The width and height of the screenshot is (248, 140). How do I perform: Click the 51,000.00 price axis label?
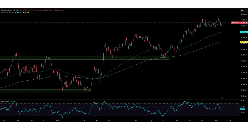pos(244,73)
